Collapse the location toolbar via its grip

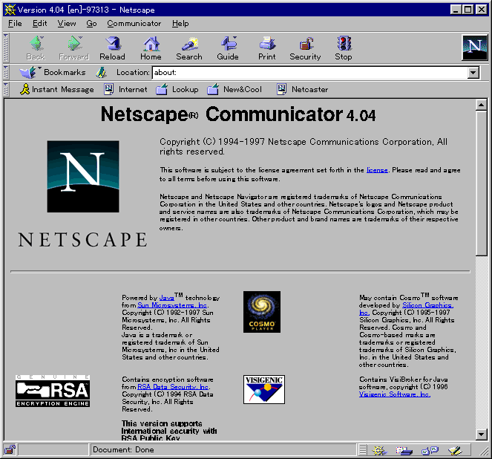point(6,73)
